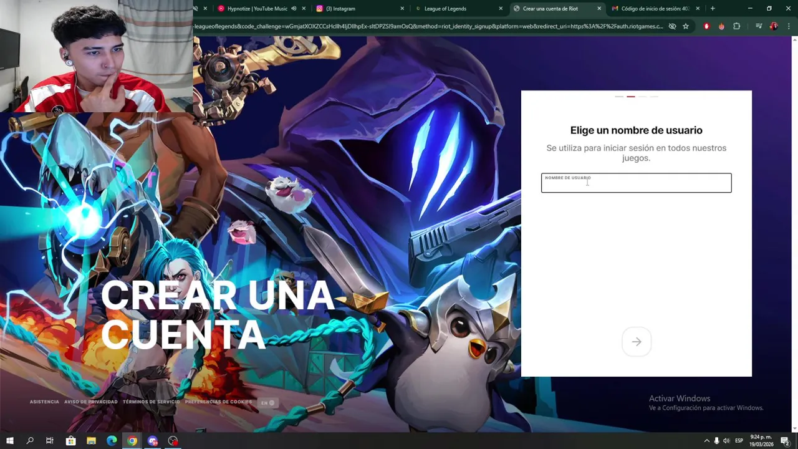The width and height of the screenshot is (798, 449).
Task: Click the ESP input language indicator
Action: pos(739,441)
